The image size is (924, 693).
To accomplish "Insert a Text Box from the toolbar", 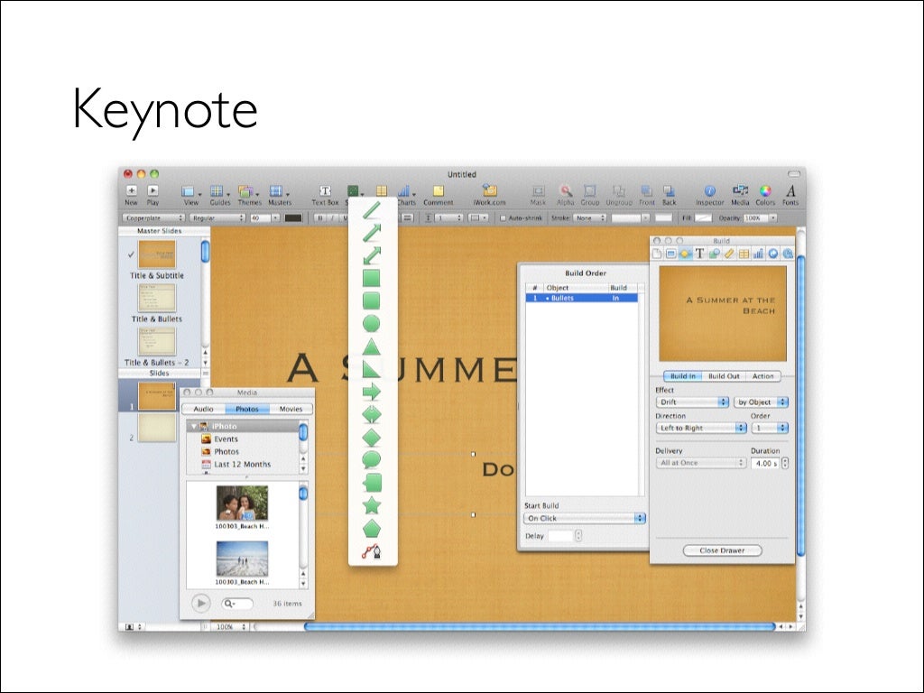I will 325,191.
